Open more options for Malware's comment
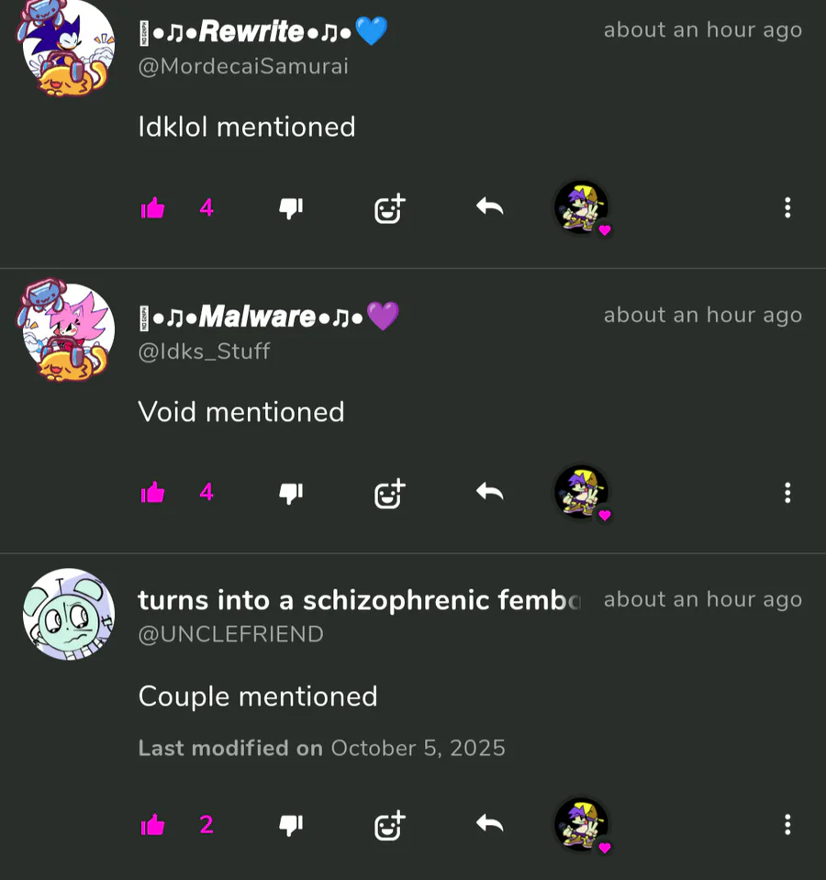 [787, 493]
